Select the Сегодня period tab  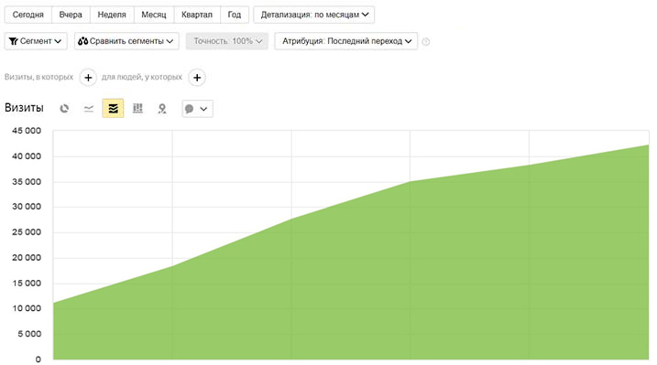tap(28, 15)
